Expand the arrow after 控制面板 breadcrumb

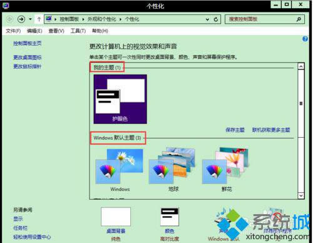pyautogui.click(x=83, y=19)
